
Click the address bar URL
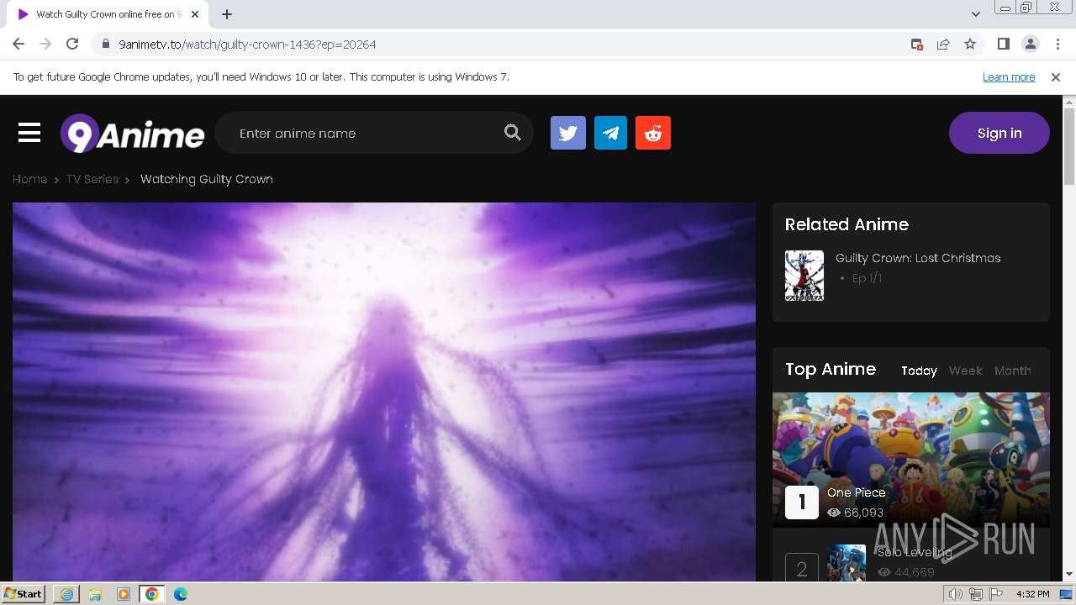247,45
